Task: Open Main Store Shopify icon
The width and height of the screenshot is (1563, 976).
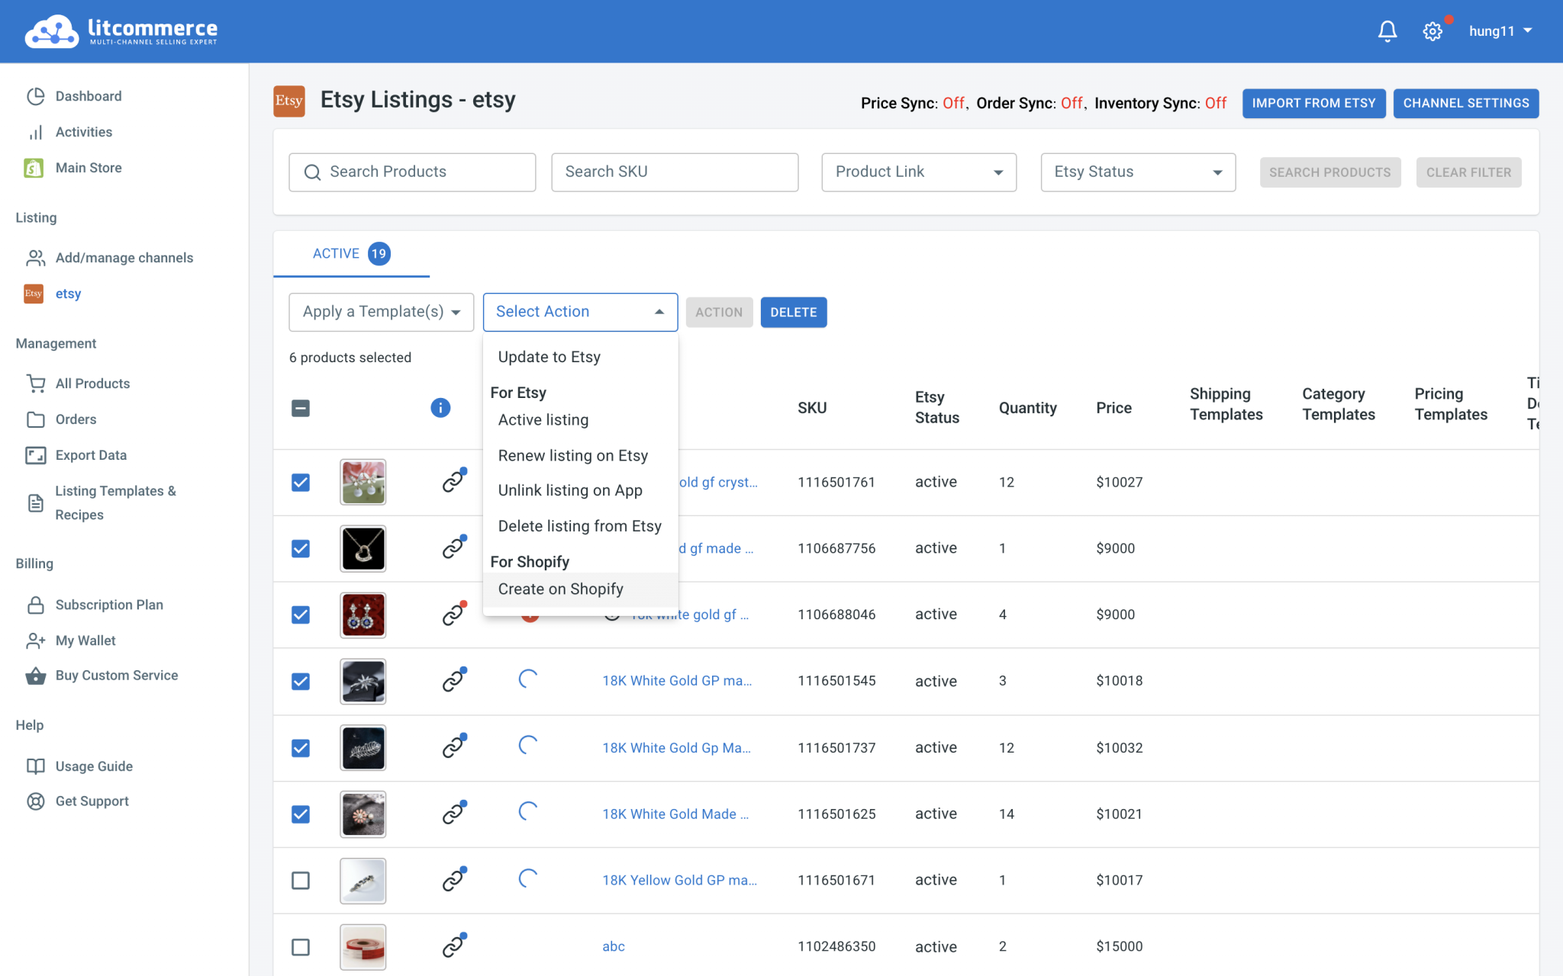Action: (x=34, y=168)
